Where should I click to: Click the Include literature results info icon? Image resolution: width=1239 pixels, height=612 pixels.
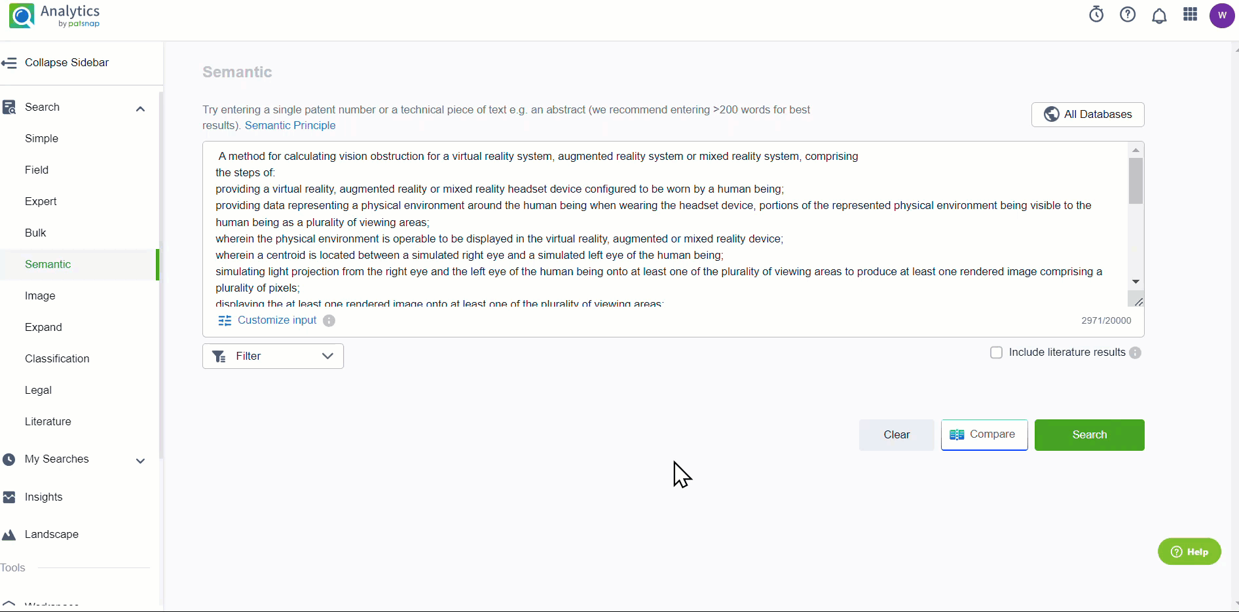pos(1136,353)
